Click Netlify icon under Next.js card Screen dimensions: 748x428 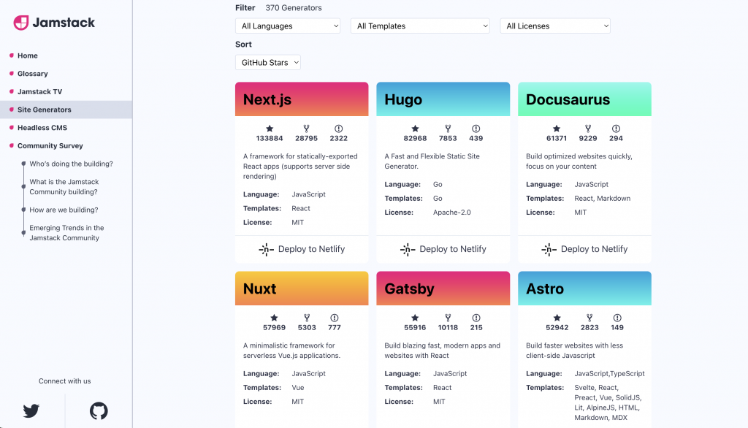tap(266, 249)
